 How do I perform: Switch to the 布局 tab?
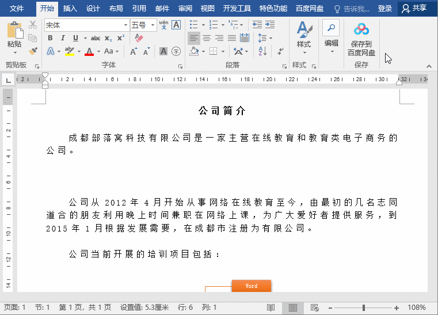[x=116, y=9]
